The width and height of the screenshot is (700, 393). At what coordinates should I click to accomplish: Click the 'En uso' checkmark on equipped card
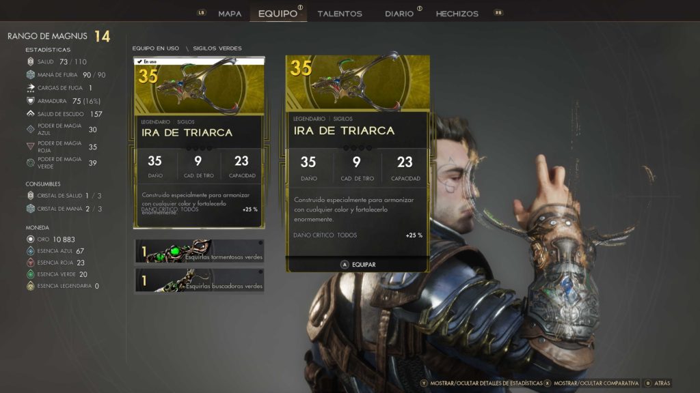(139, 61)
